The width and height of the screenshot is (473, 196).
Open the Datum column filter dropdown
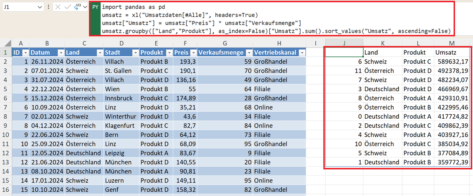(61, 53)
